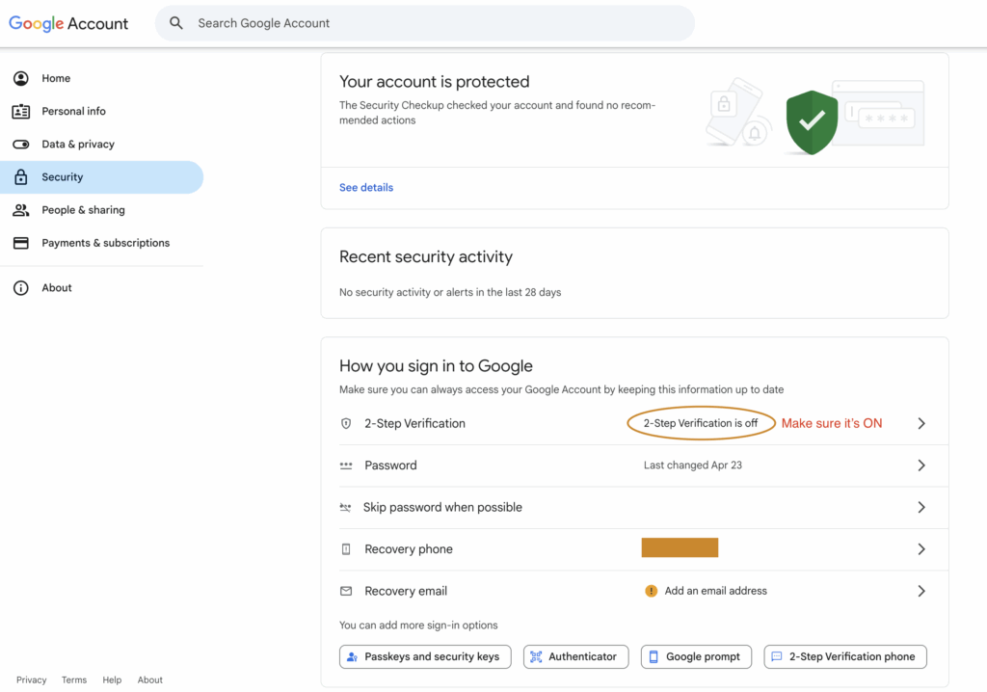Expand the Password row chevron
987x692 pixels.
pyautogui.click(x=920, y=466)
